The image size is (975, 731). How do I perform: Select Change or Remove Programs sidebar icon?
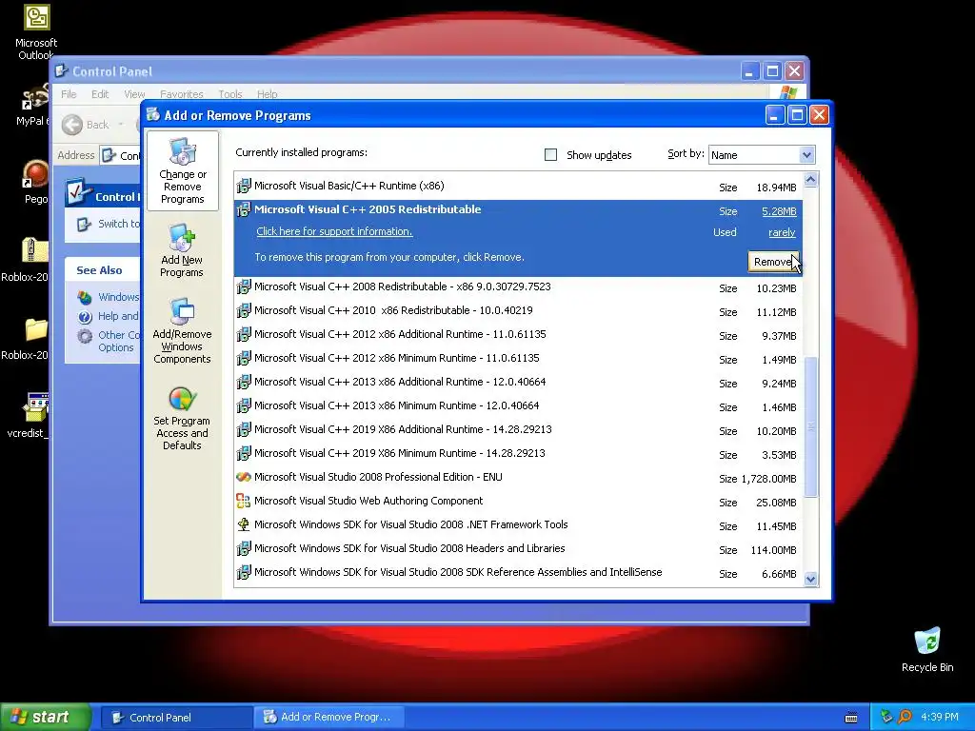[x=182, y=171]
